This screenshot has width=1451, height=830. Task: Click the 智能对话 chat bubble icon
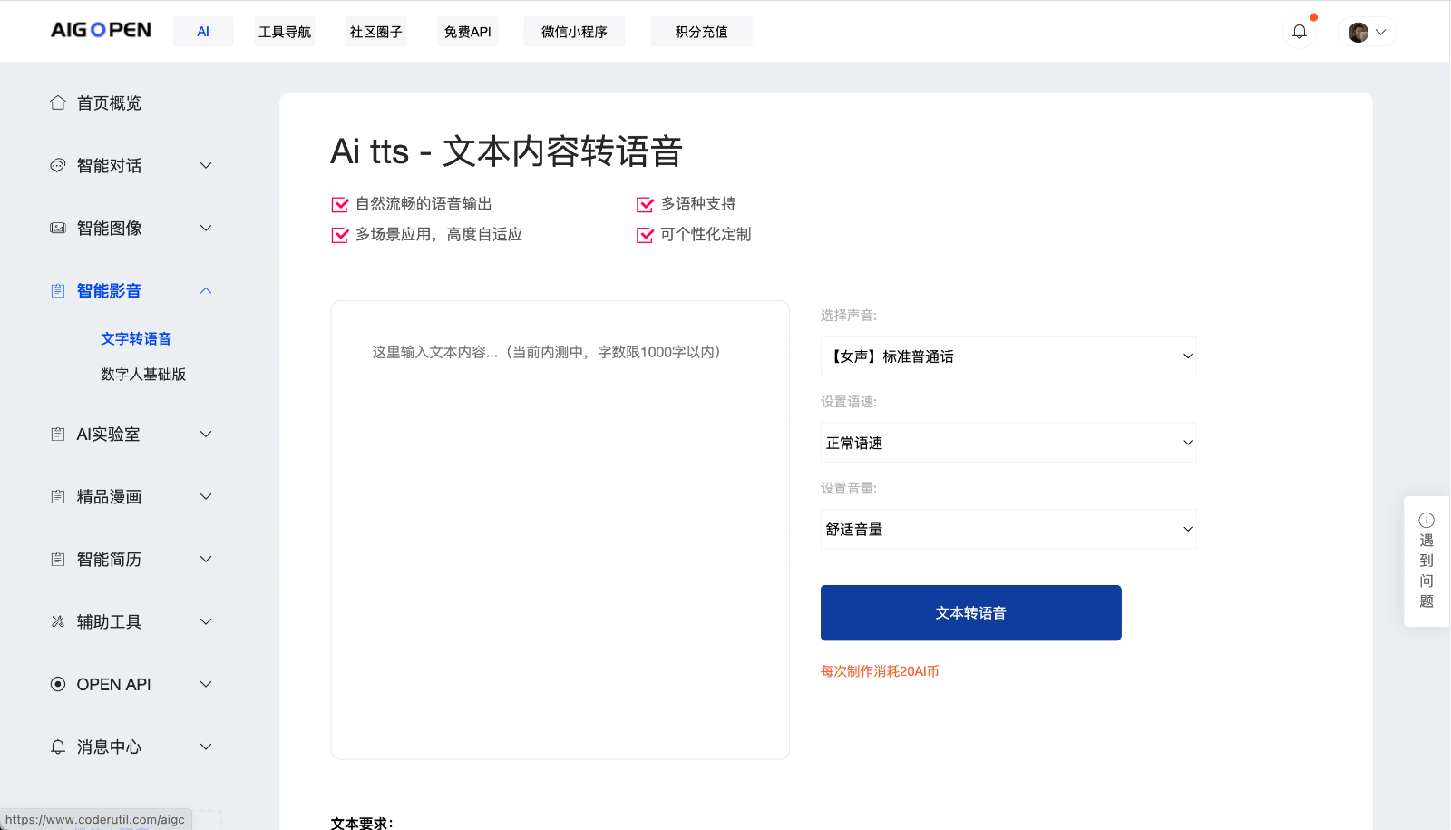57,165
